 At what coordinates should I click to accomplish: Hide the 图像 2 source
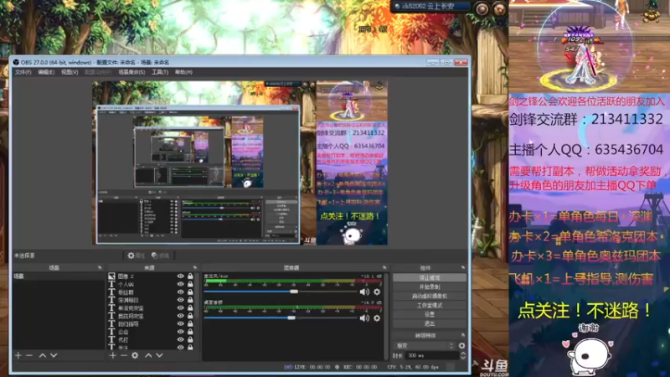click(181, 276)
